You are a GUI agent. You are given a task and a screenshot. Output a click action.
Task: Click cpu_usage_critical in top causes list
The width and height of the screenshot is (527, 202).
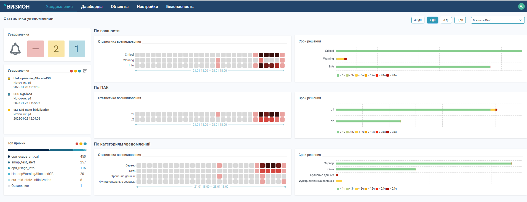click(x=25, y=157)
